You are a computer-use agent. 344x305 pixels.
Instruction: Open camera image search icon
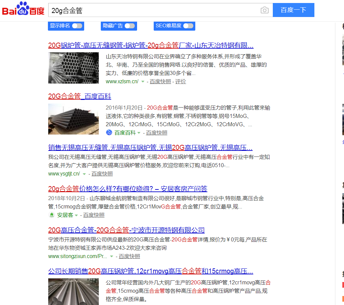(x=264, y=10)
